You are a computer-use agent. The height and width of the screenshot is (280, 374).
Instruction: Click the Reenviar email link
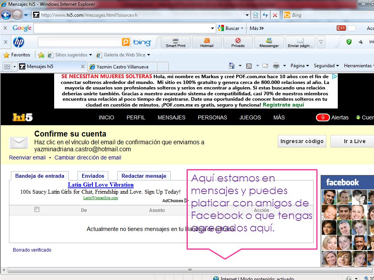pos(27,157)
